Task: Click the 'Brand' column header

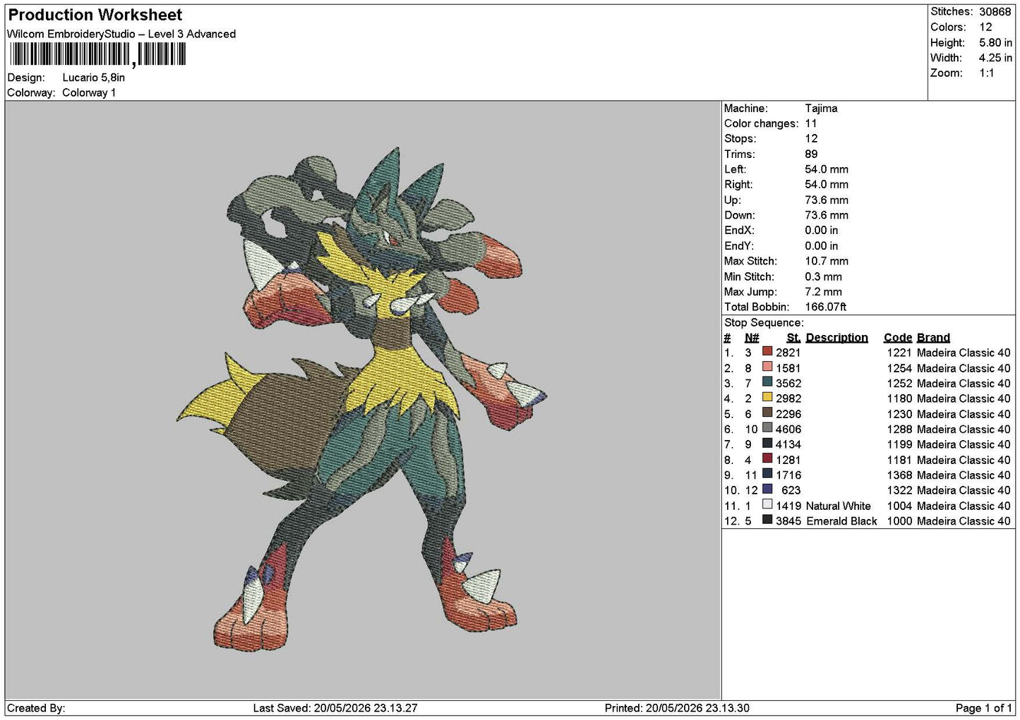Action: click(933, 337)
